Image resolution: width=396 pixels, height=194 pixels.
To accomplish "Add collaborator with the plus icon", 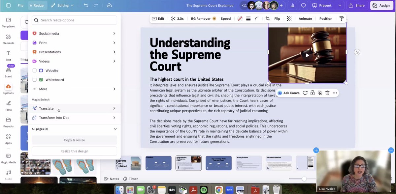I will point(281,6).
